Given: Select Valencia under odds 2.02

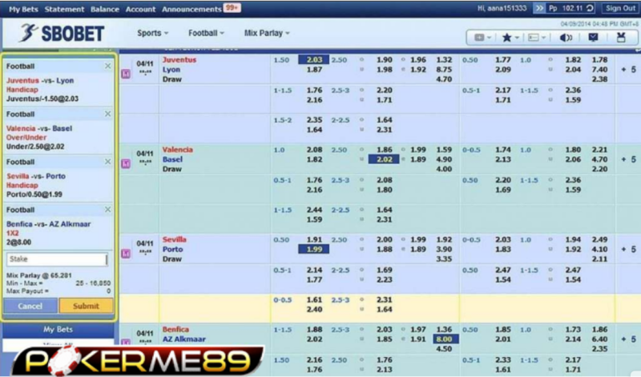Looking at the screenshot, I should (x=384, y=159).
